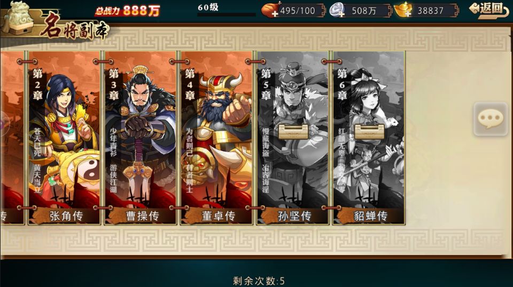This screenshot has height=287, width=513.
Task: Click the 董卓传 name banner
Action: point(218,216)
